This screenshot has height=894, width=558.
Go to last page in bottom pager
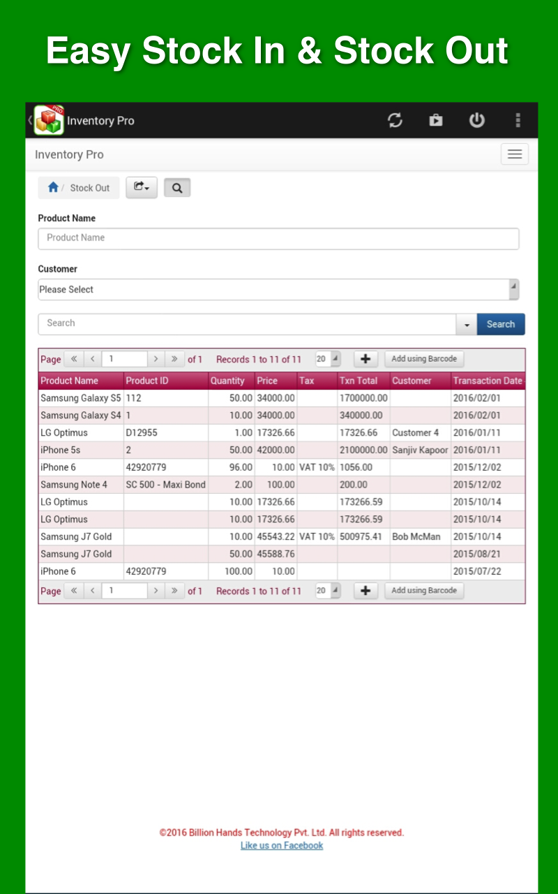(x=174, y=591)
